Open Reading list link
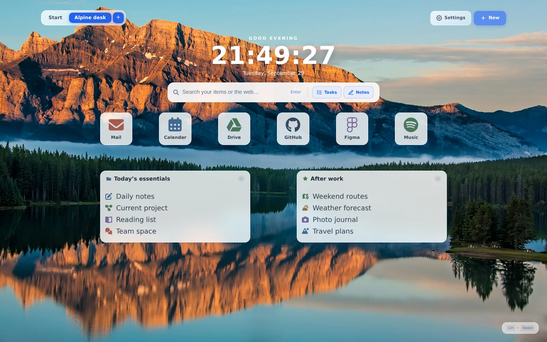 coord(136,220)
